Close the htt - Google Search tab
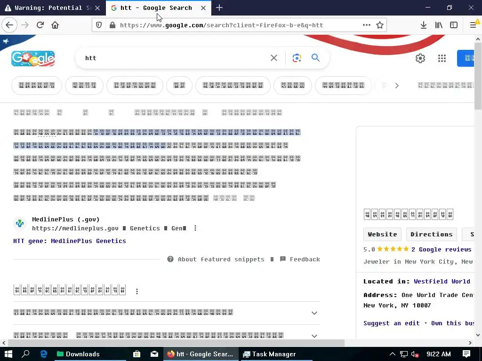This screenshot has height=361, width=482. (x=203, y=8)
